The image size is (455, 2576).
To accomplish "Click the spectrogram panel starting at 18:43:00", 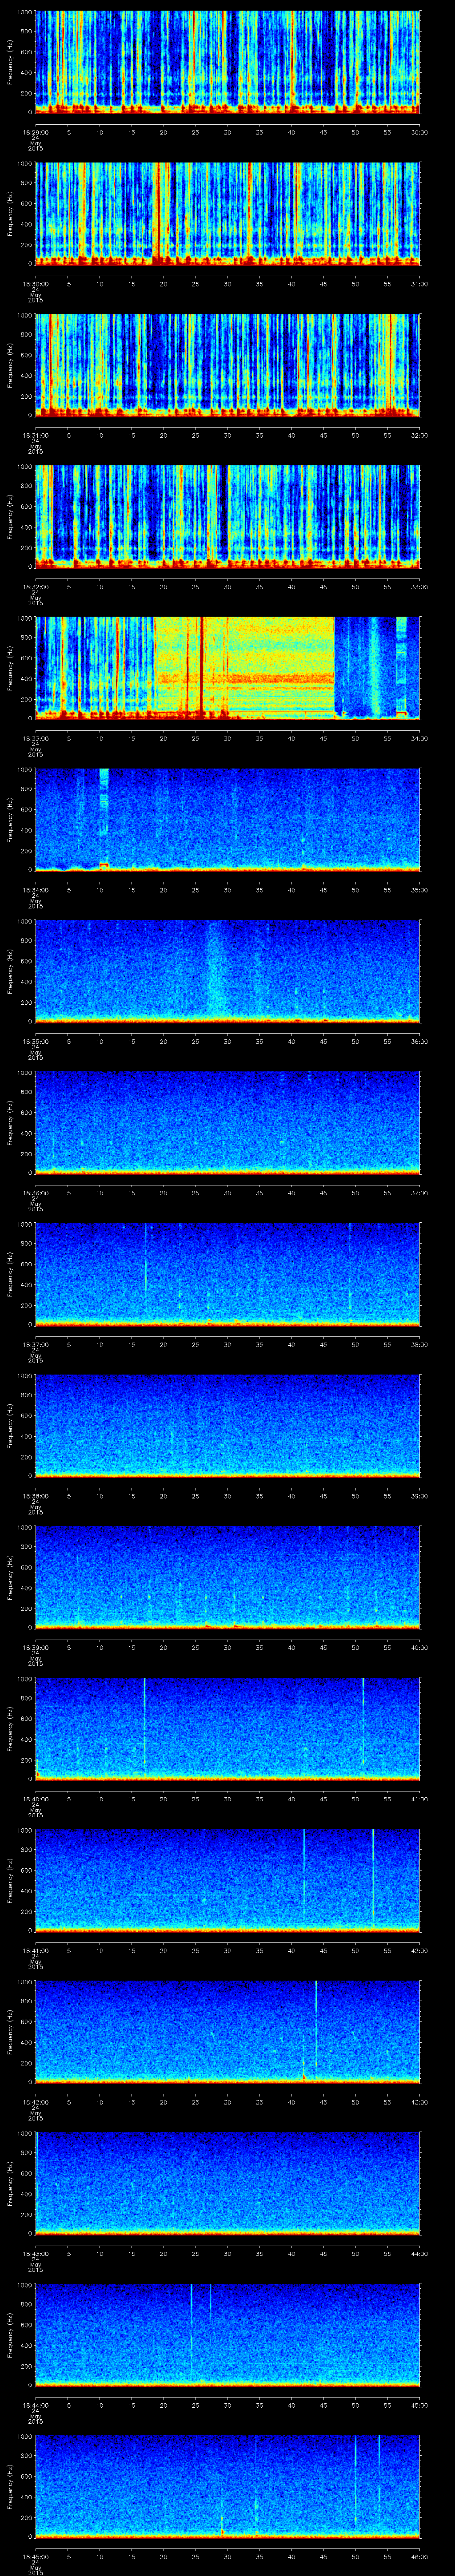I will [227, 2183].
